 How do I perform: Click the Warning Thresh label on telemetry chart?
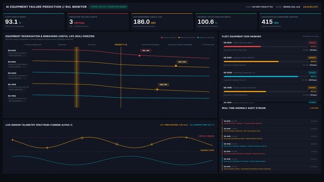[x=207, y=150]
